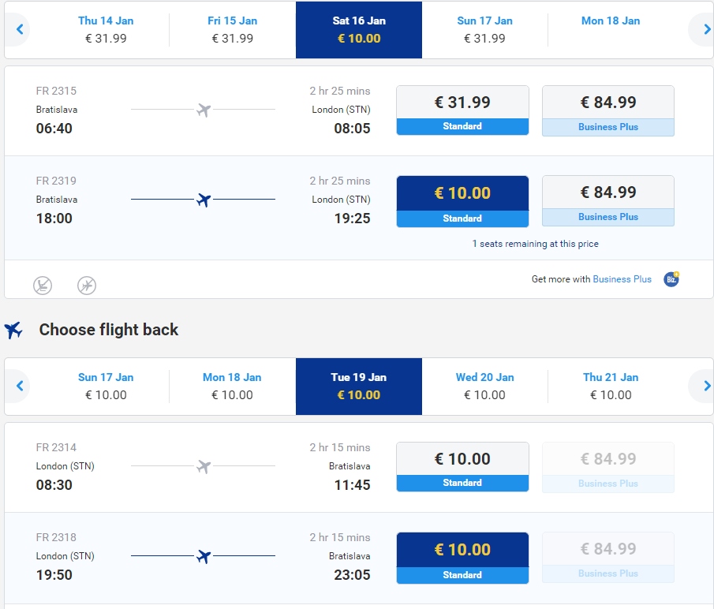Screen dimensions: 714x609
Task: Open the Business Plus link
Action: pyautogui.click(x=622, y=279)
